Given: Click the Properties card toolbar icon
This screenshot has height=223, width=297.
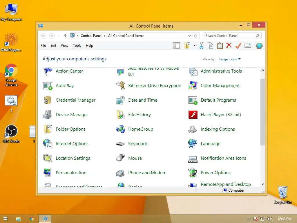Looking at the screenshot, I should tap(248, 46).
